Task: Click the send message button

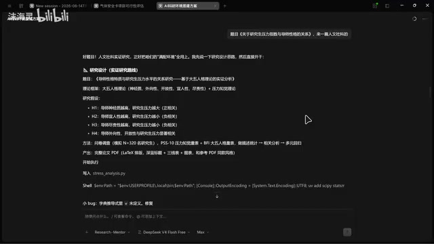Action: tap(347, 232)
